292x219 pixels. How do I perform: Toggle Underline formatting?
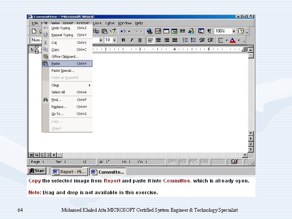pos(140,40)
